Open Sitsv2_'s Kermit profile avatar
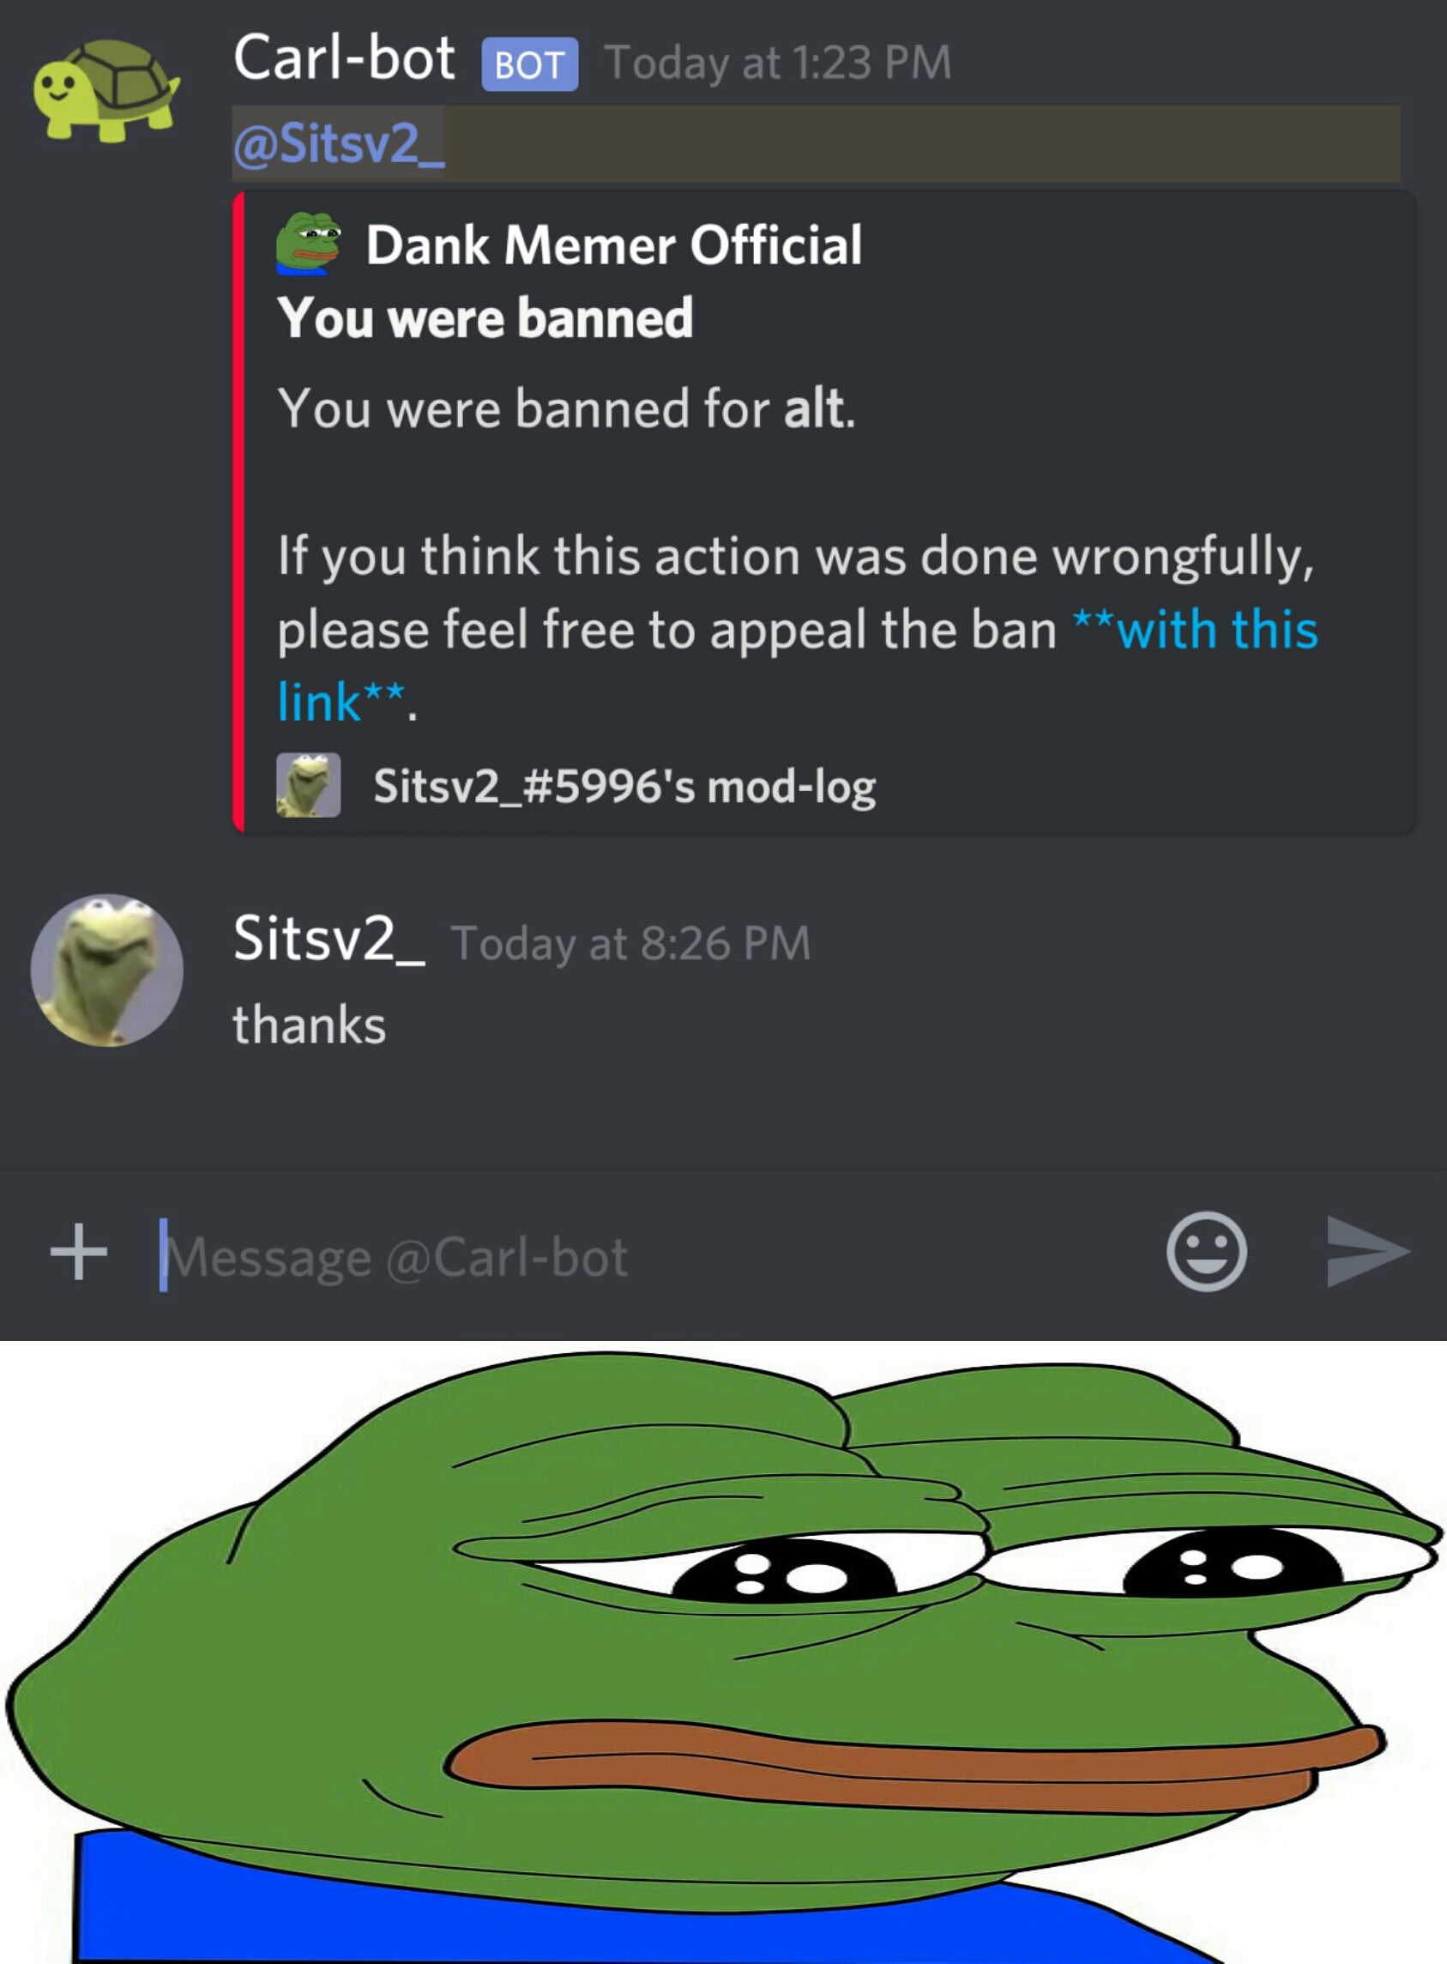 pos(107,970)
